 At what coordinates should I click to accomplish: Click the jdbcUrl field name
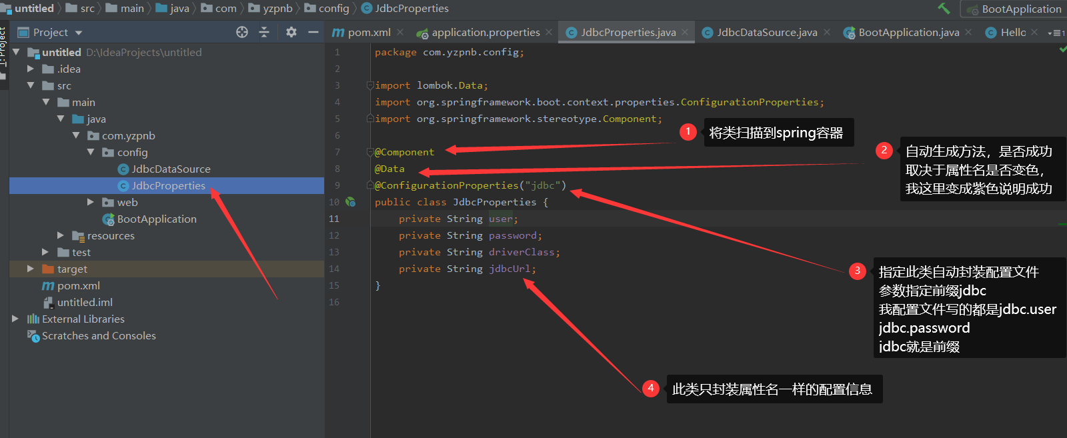pyautogui.click(x=510, y=269)
